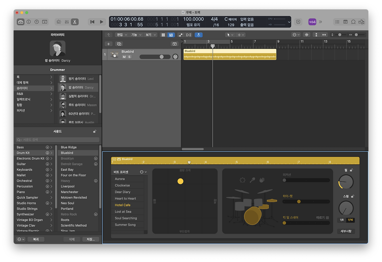
Task: Toggle the blue catch playhead button
Action: [x=198, y=35]
